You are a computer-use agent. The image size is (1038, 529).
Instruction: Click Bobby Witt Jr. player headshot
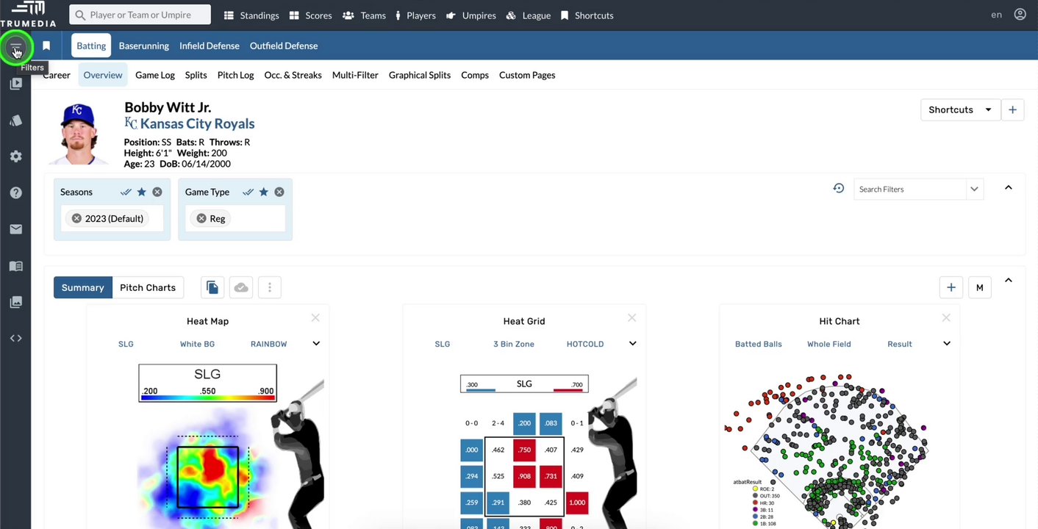click(x=79, y=134)
